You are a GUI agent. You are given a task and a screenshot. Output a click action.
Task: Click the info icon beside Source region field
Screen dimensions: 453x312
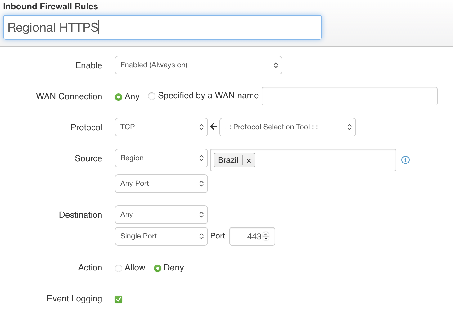[x=405, y=160]
